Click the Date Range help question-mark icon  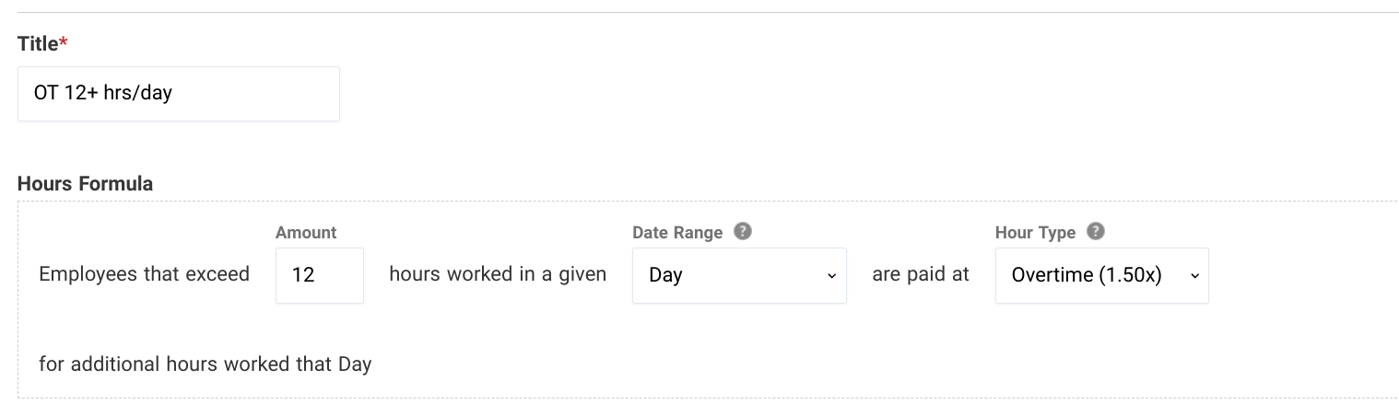click(743, 232)
